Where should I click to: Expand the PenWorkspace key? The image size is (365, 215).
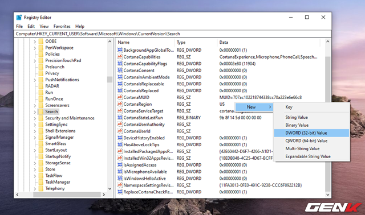[35, 48]
